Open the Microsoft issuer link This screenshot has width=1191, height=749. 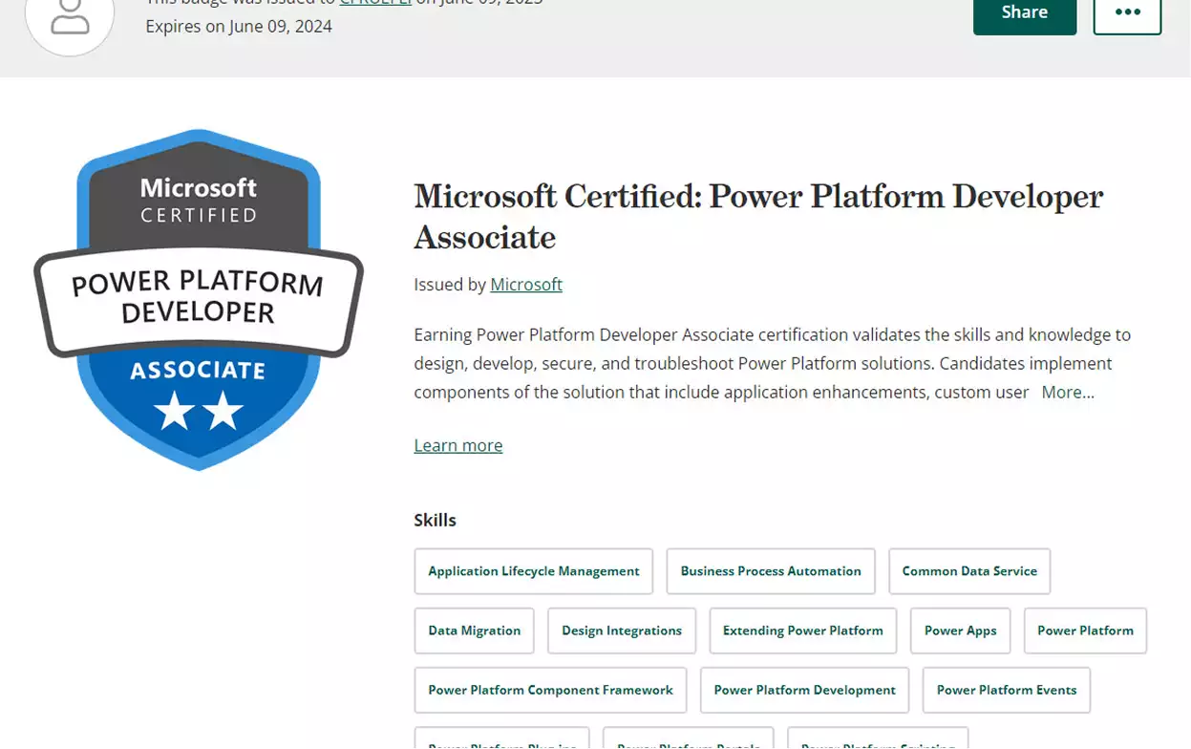526,285
